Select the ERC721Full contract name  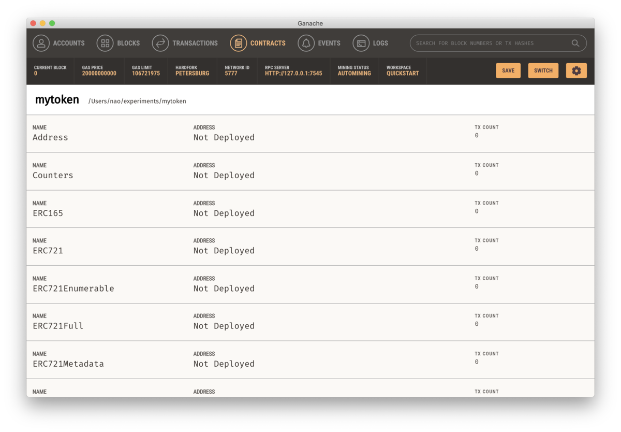[58, 326]
